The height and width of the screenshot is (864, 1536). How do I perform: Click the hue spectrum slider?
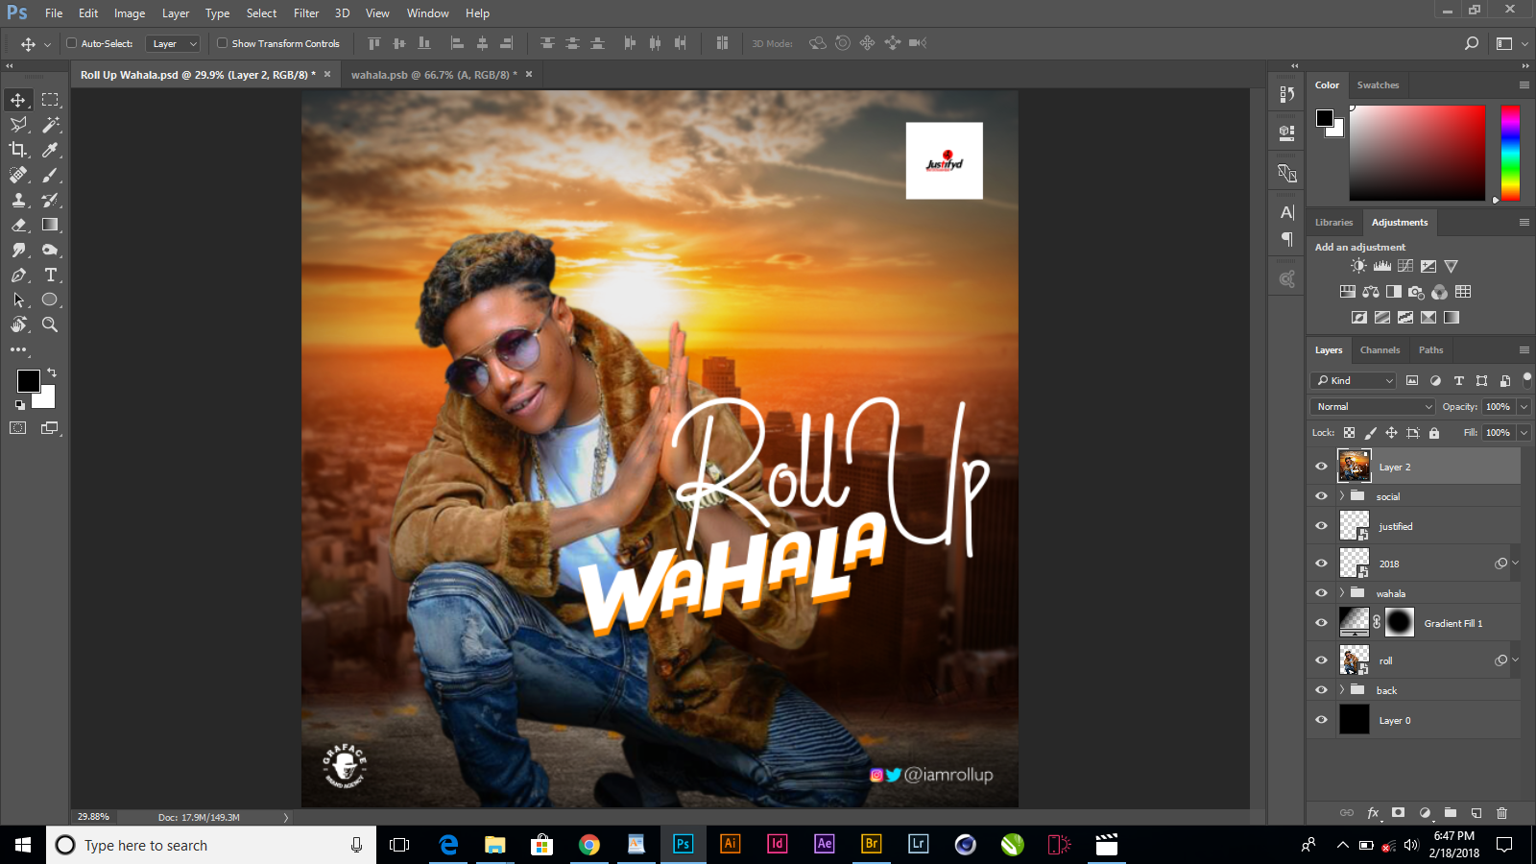pos(1510,154)
